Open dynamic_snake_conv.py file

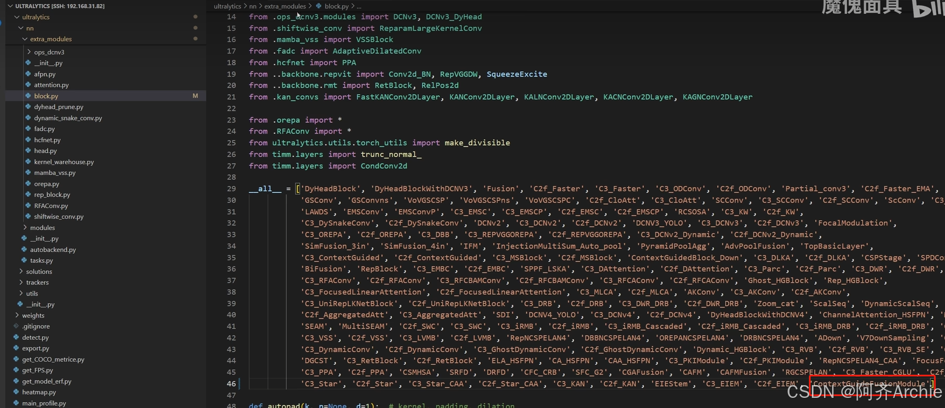68,118
